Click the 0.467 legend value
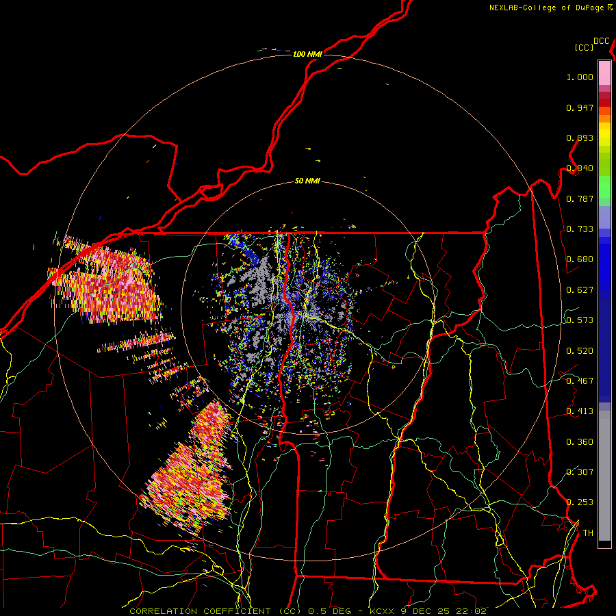616x616 pixels. point(580,381)
